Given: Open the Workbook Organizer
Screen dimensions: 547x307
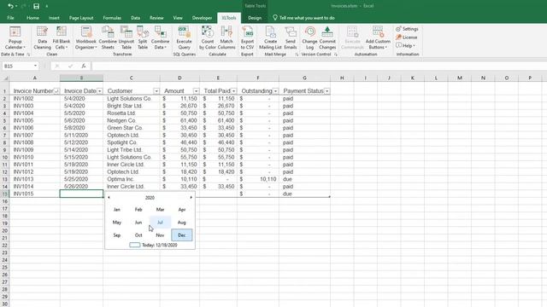Looking at the screenshot, I should [85, 38].
